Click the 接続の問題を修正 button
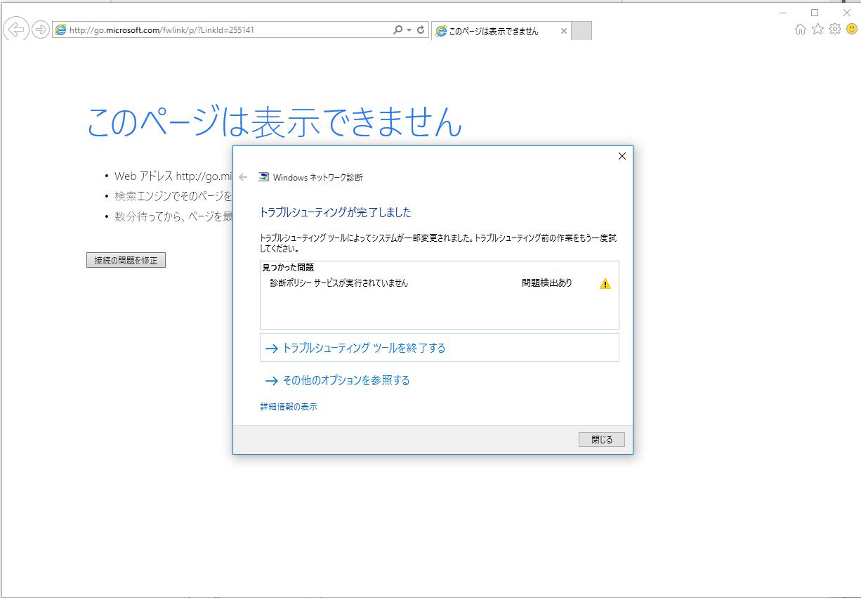 coord(126,261)
